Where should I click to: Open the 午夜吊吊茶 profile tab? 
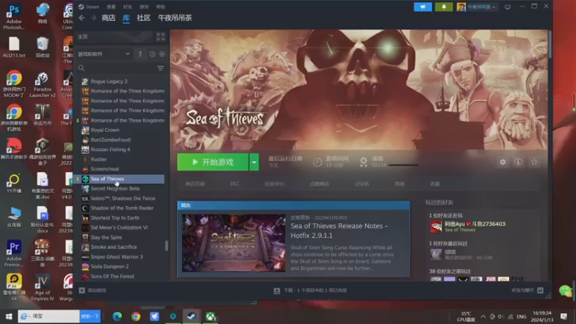point(175,17)
